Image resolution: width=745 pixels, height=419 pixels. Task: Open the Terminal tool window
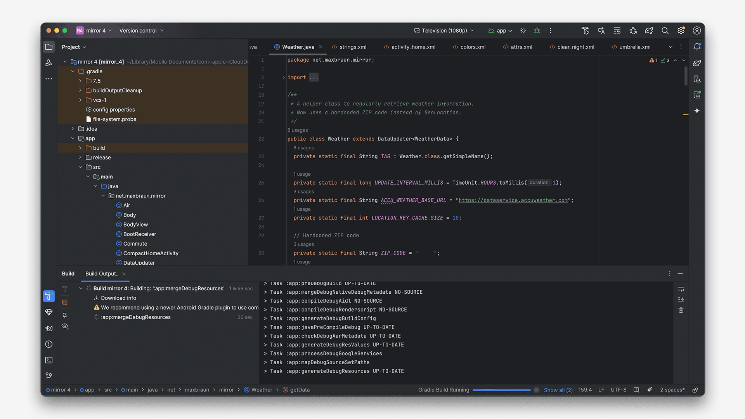(x=49, y=360)
